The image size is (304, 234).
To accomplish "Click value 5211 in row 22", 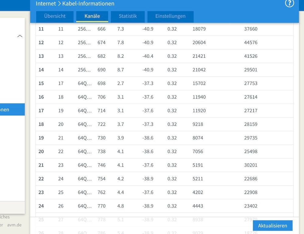I will [198, 179].
